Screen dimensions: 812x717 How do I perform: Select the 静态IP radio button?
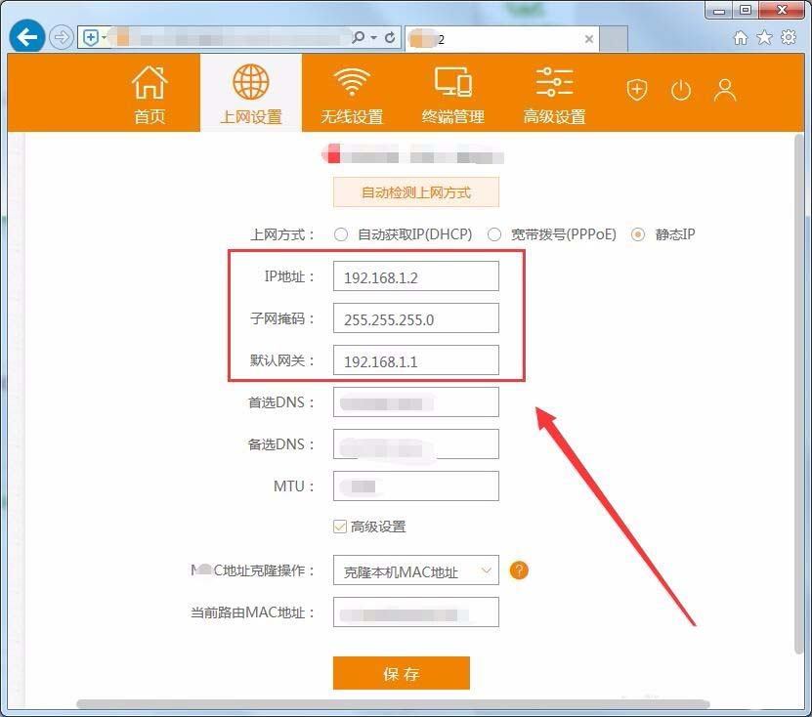point(638,234)
